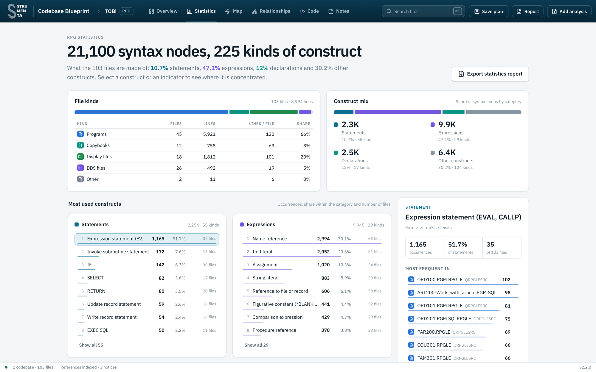Click the DDS files table icon

tap(80, 168)
